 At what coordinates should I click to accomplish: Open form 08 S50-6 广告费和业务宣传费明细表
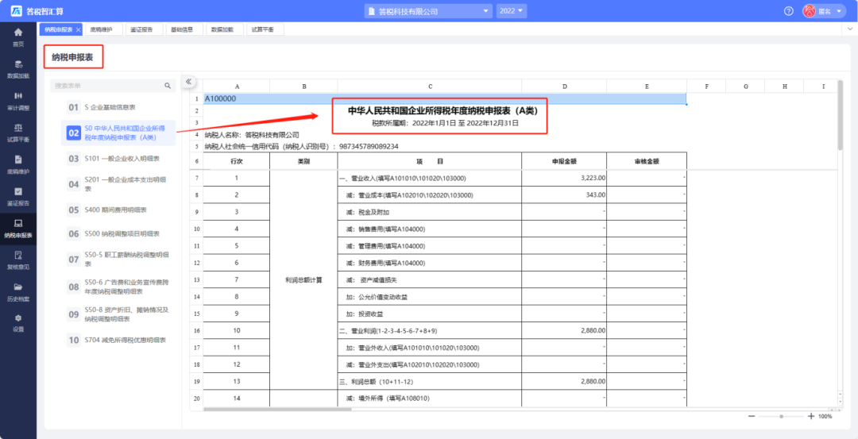118,287
